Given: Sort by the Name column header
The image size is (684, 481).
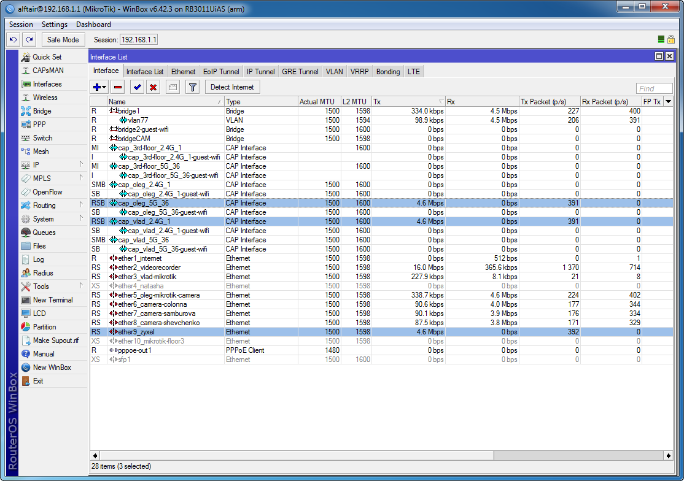Looking at the screenshot, I should click(x=165, y=101).
